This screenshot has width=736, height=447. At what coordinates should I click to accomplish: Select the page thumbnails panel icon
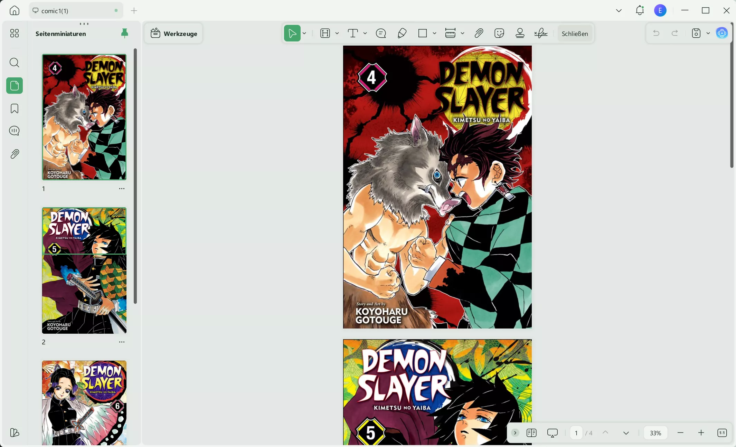15,85
